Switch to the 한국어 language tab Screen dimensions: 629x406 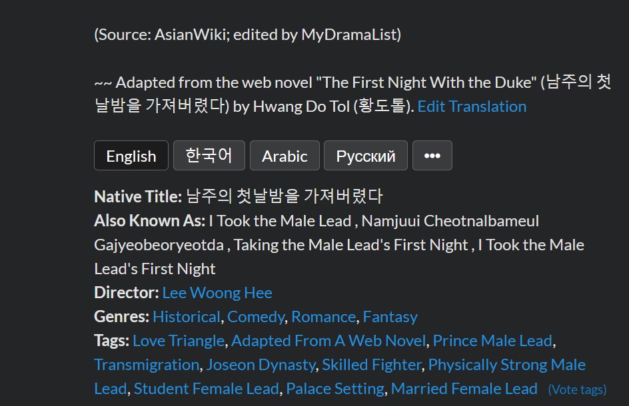click(209, 156)
